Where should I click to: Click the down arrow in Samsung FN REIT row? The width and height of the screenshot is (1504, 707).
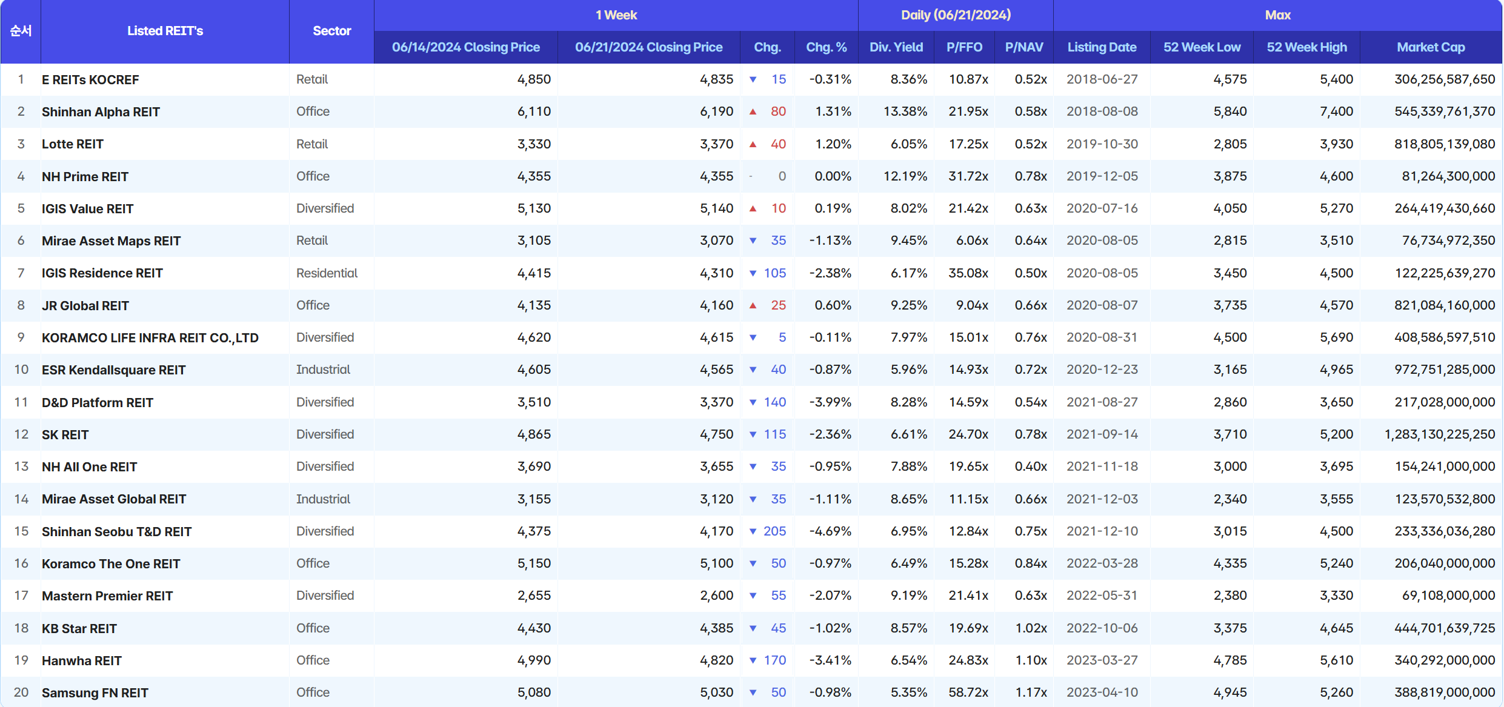click(x=753, y=692)
